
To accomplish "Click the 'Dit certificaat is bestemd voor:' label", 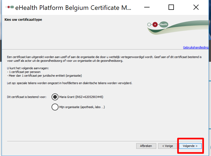I will [27, 97].
